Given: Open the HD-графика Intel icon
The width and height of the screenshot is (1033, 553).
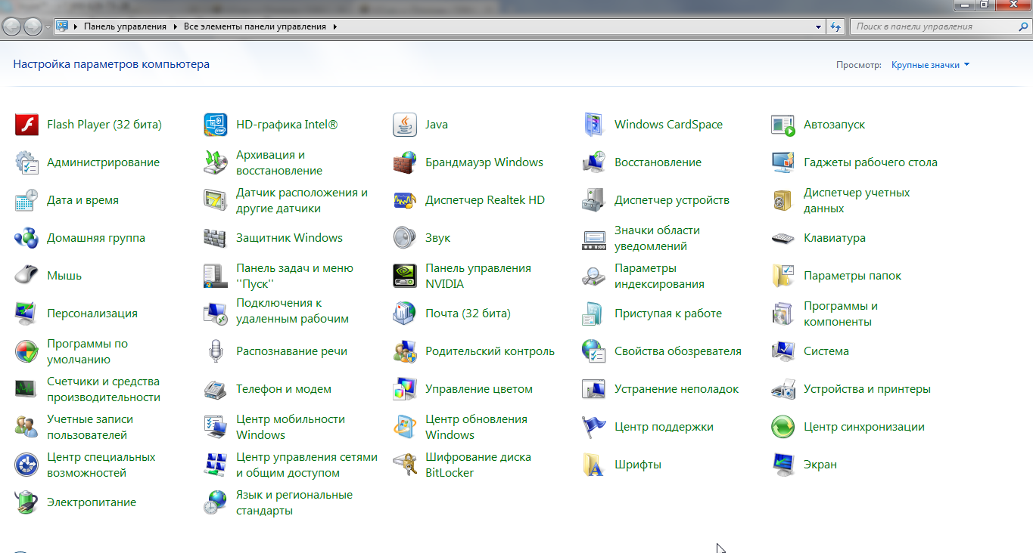Looking at the screenshot, I should [216, 125].
